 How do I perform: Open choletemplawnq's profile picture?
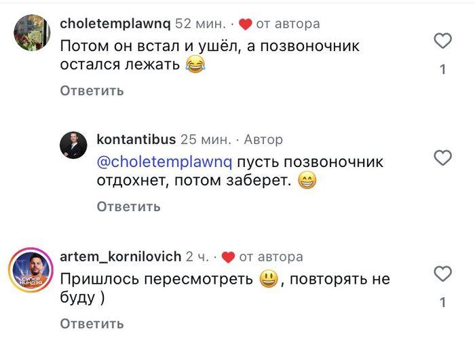(32, 33)
